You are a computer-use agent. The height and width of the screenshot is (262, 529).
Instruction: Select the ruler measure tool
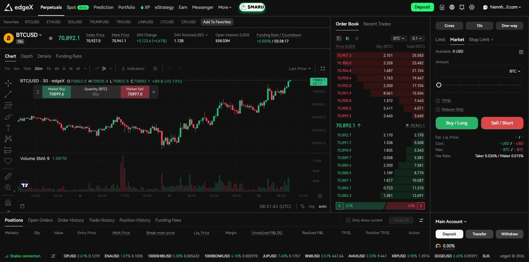tap(8, 176)
